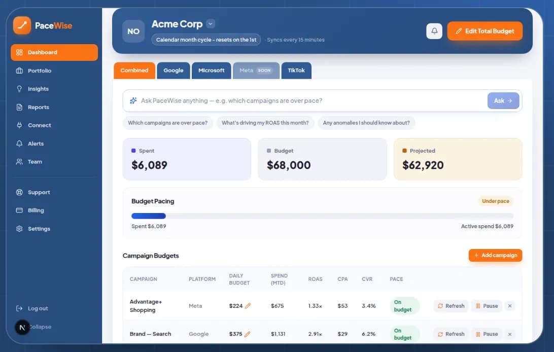554x352 pixels.
Task: Click the Active spend $6,089 label
Action: (x=487, y=226)
